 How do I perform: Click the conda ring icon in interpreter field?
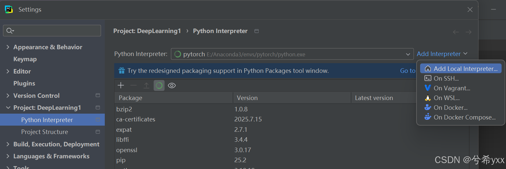(178, 54)
